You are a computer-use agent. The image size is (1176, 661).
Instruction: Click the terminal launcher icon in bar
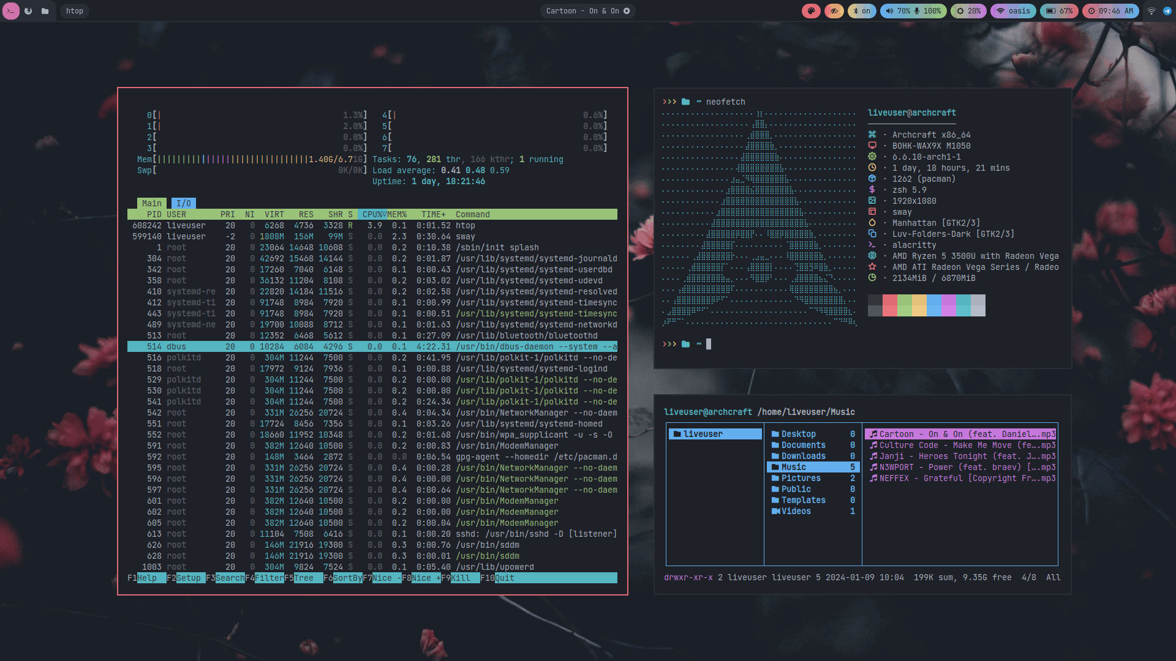(10, 11)
